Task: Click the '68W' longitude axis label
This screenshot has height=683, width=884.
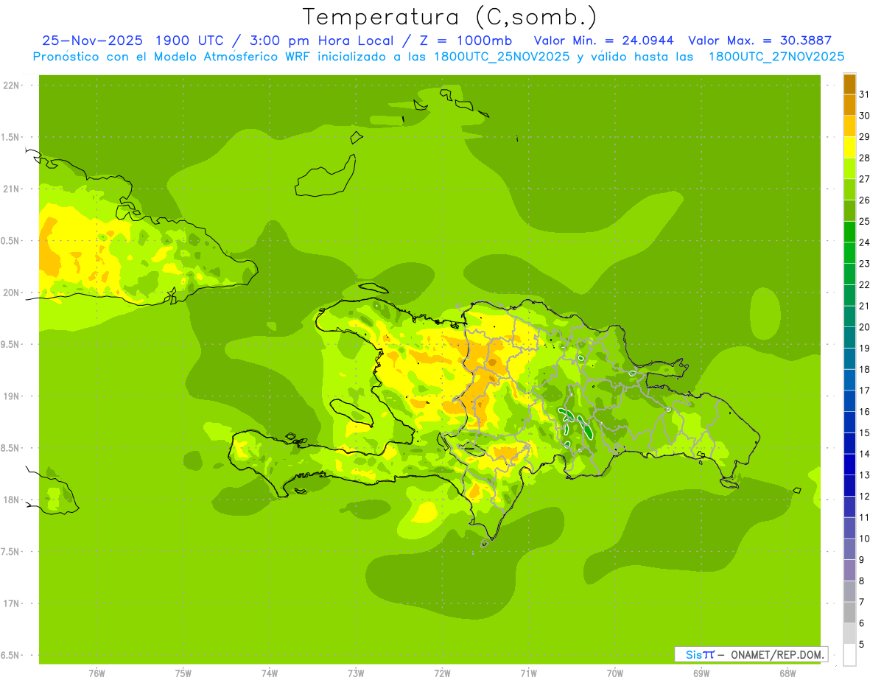Action: click(x=787, y=673)
